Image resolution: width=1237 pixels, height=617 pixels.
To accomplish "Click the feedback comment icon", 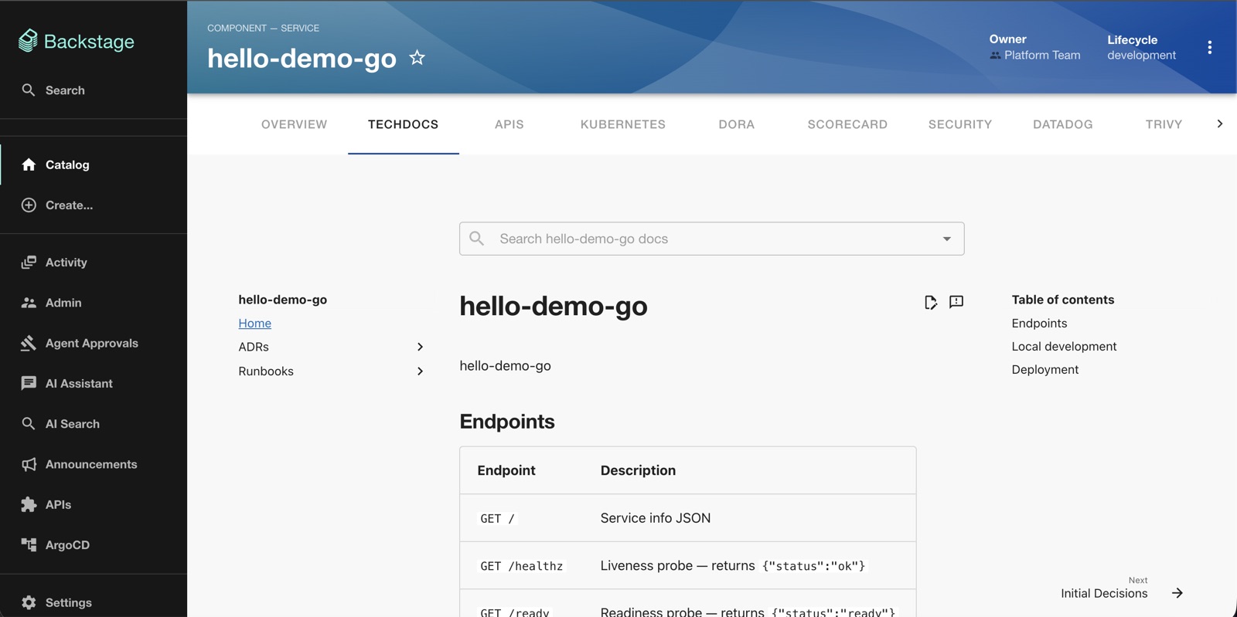I will (956, 302).
